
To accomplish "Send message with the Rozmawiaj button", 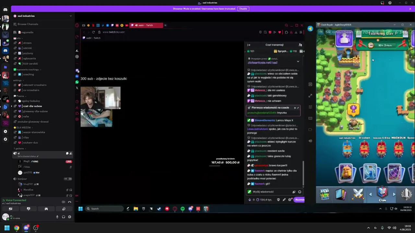I will pyautogui.click(x=299, y=200).
